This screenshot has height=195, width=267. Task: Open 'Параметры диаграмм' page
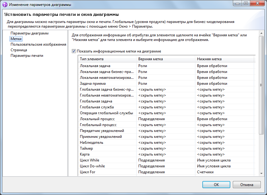coord(30,33)
